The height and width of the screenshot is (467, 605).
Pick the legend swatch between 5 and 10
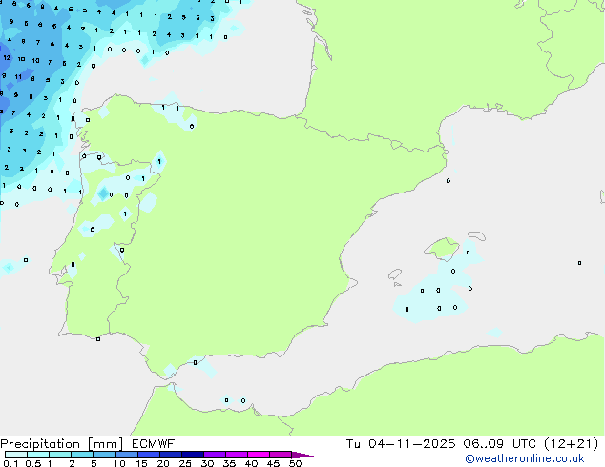point(104,455)
